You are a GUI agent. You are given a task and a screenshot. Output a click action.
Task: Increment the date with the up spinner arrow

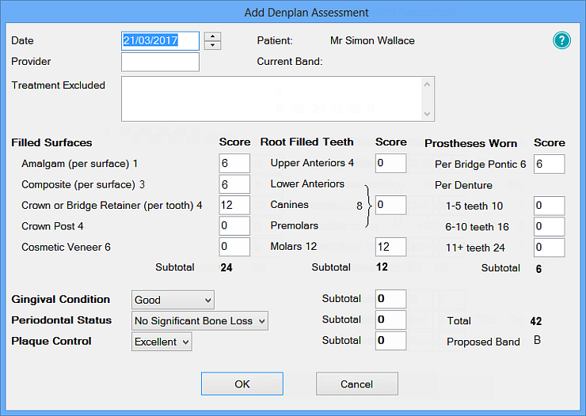click(212, 36)
